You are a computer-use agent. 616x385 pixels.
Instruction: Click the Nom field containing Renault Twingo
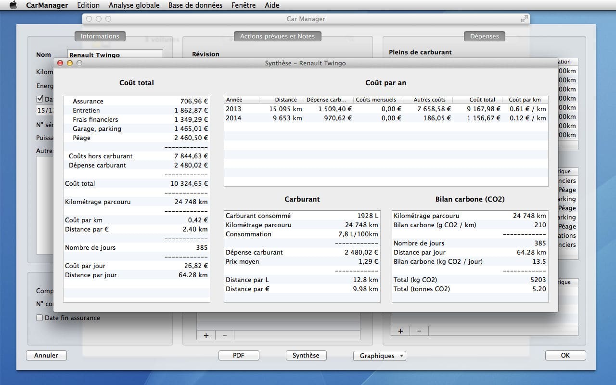(x=115, y=55)
